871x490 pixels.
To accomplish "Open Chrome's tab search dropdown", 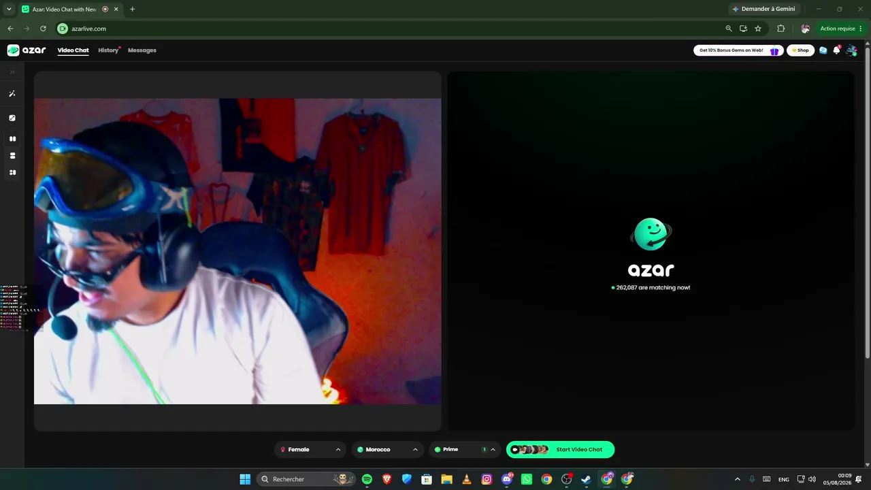I will click(9, 9).
